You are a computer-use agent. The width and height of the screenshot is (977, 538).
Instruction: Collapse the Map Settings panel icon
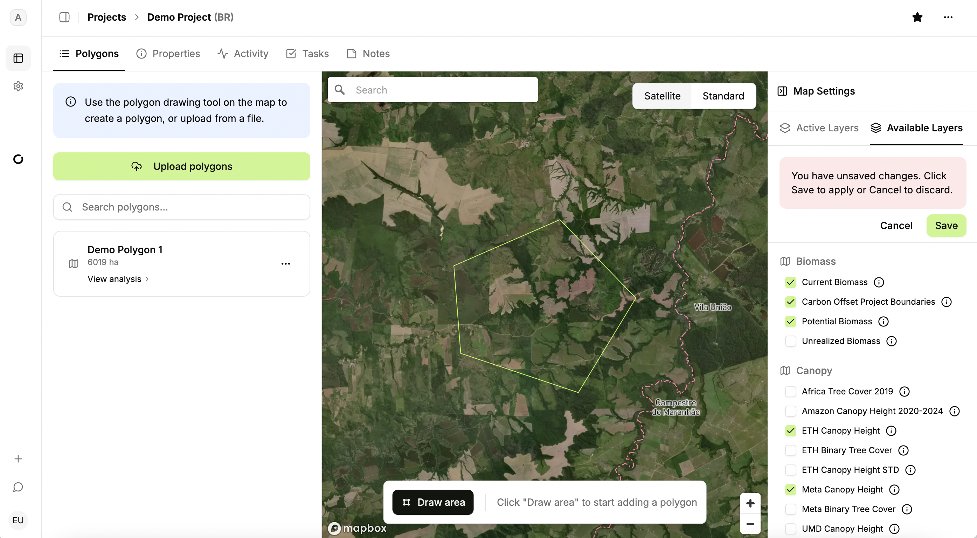[782, 91]
